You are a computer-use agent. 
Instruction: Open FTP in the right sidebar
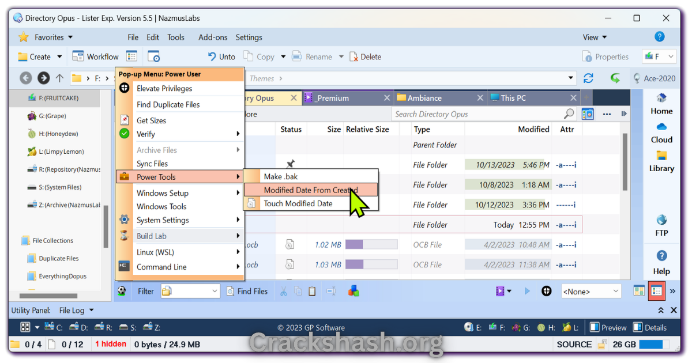coord(661,226)
